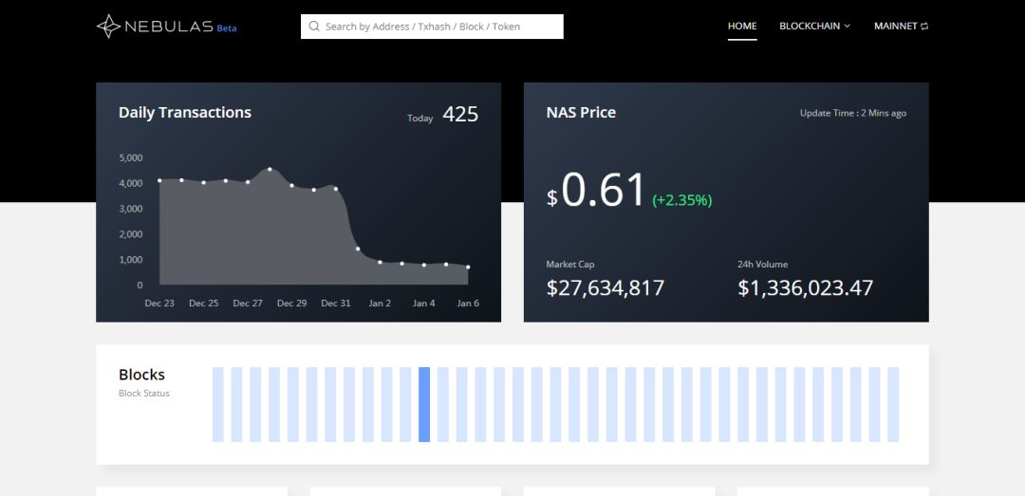Click the Block Status subtitle
Viewport: 1025px width, 496px height.
point(144,394)
